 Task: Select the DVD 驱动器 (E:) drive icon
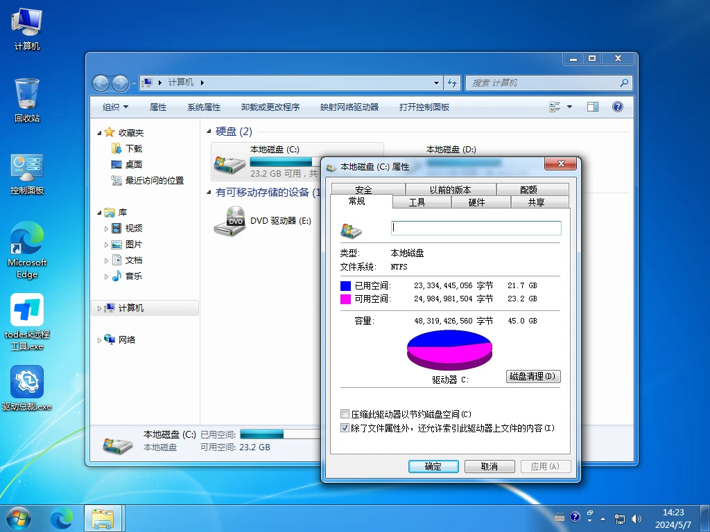(x=230, y=221)
